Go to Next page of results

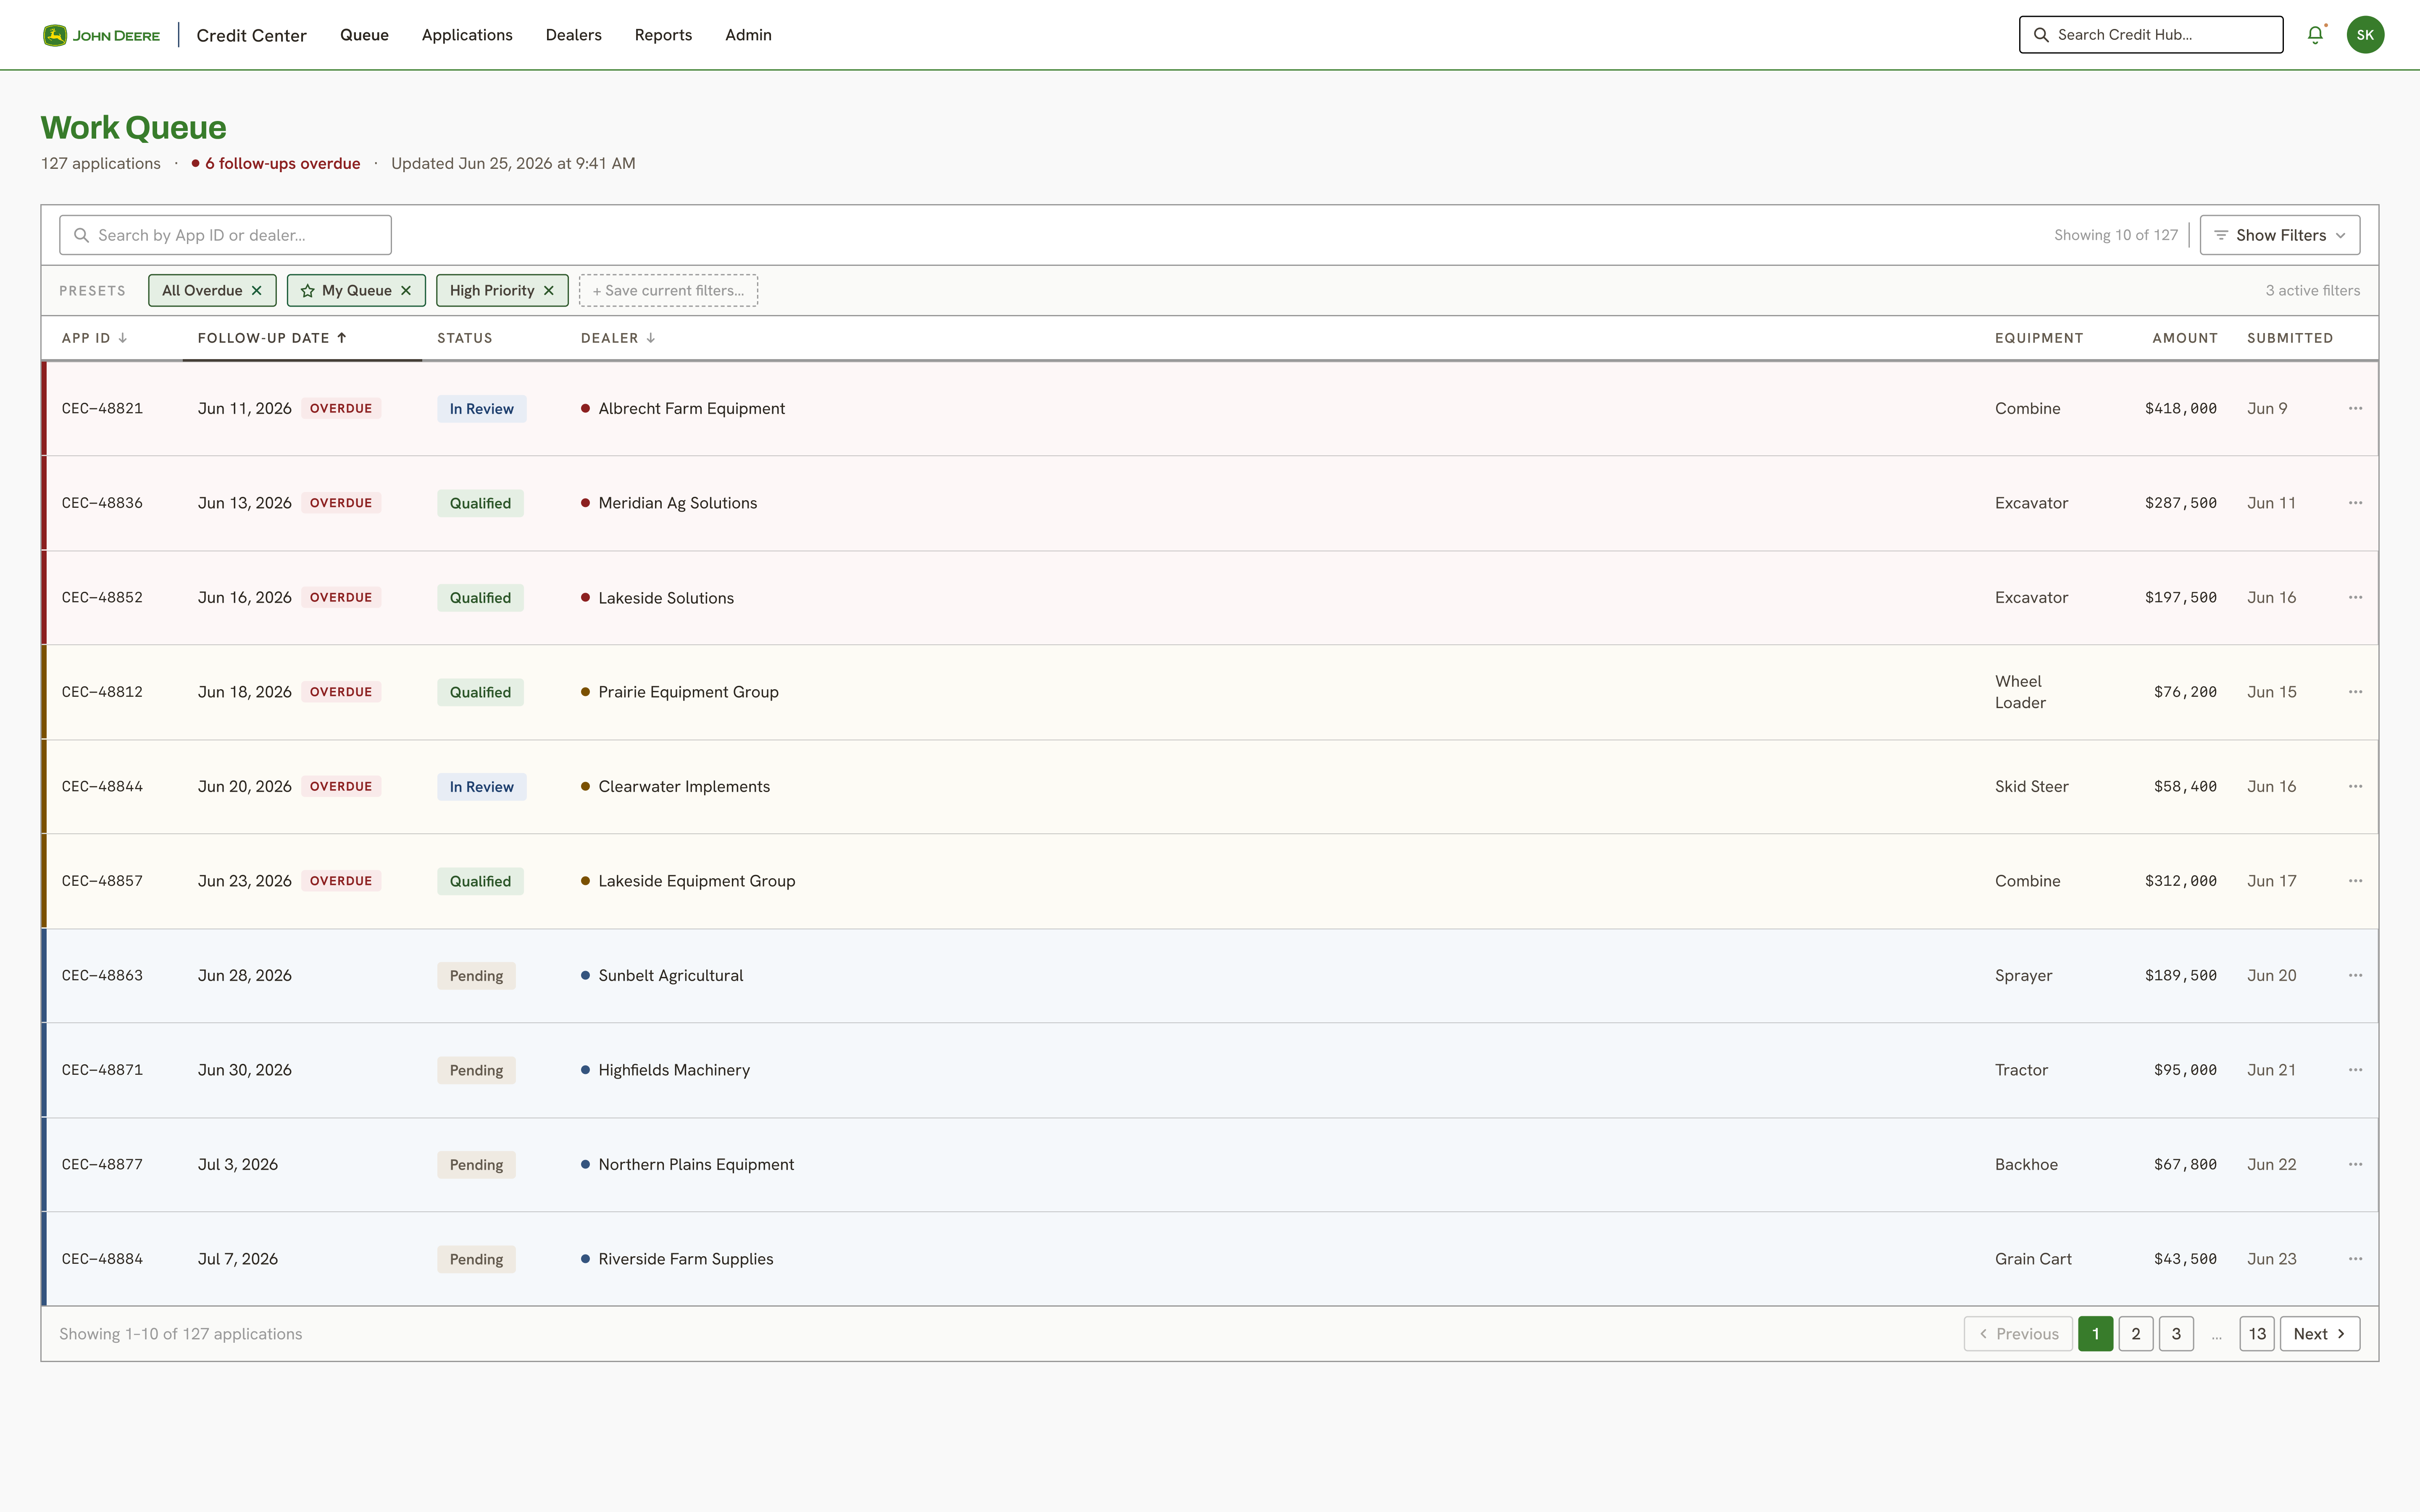pos(2320,1334)
